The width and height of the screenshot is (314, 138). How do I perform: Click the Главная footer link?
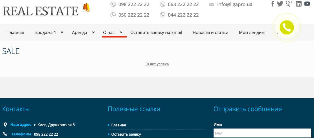[x=118, y=125]
